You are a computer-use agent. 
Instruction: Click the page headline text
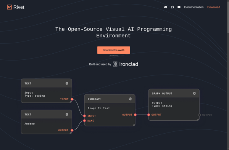point(113,32)
